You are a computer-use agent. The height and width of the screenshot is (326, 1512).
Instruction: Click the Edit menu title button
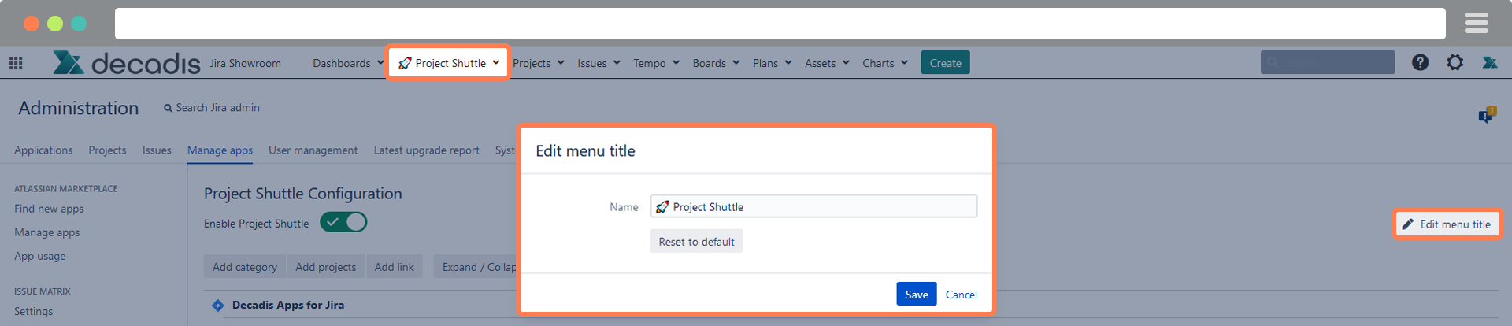coord(1447,224)
